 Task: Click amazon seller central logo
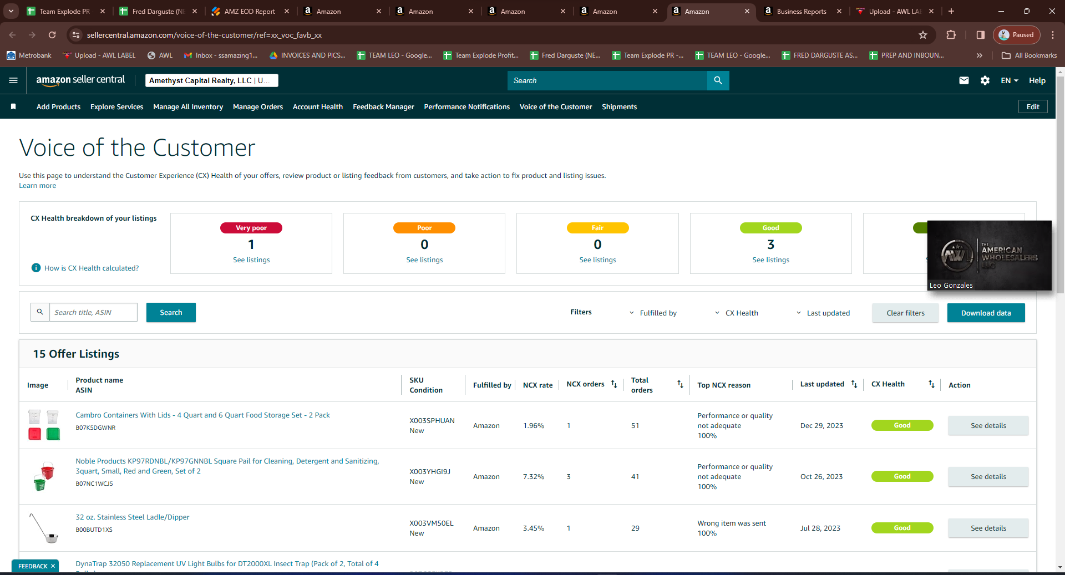pos(80,80)
